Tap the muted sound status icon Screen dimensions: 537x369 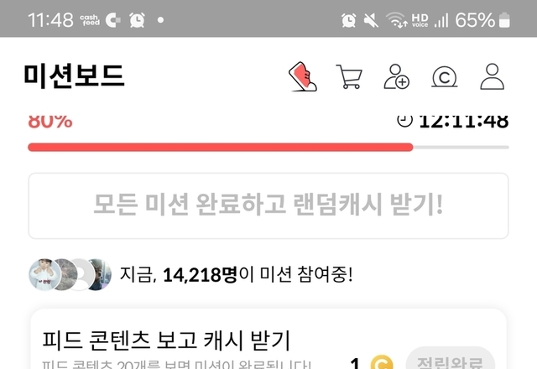[371, 20]
